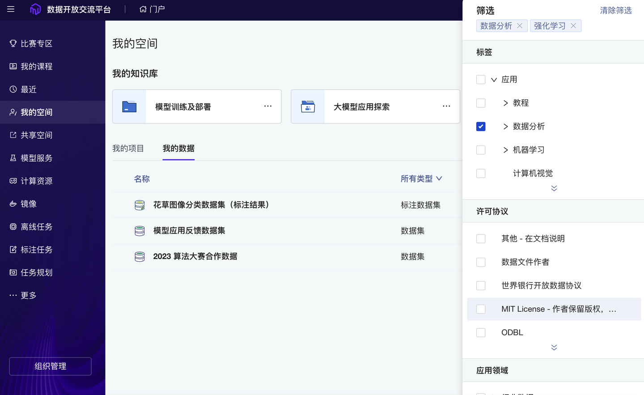Check the ODBL license checkbox
Screen dimensions: 644x395
[481, 332]
